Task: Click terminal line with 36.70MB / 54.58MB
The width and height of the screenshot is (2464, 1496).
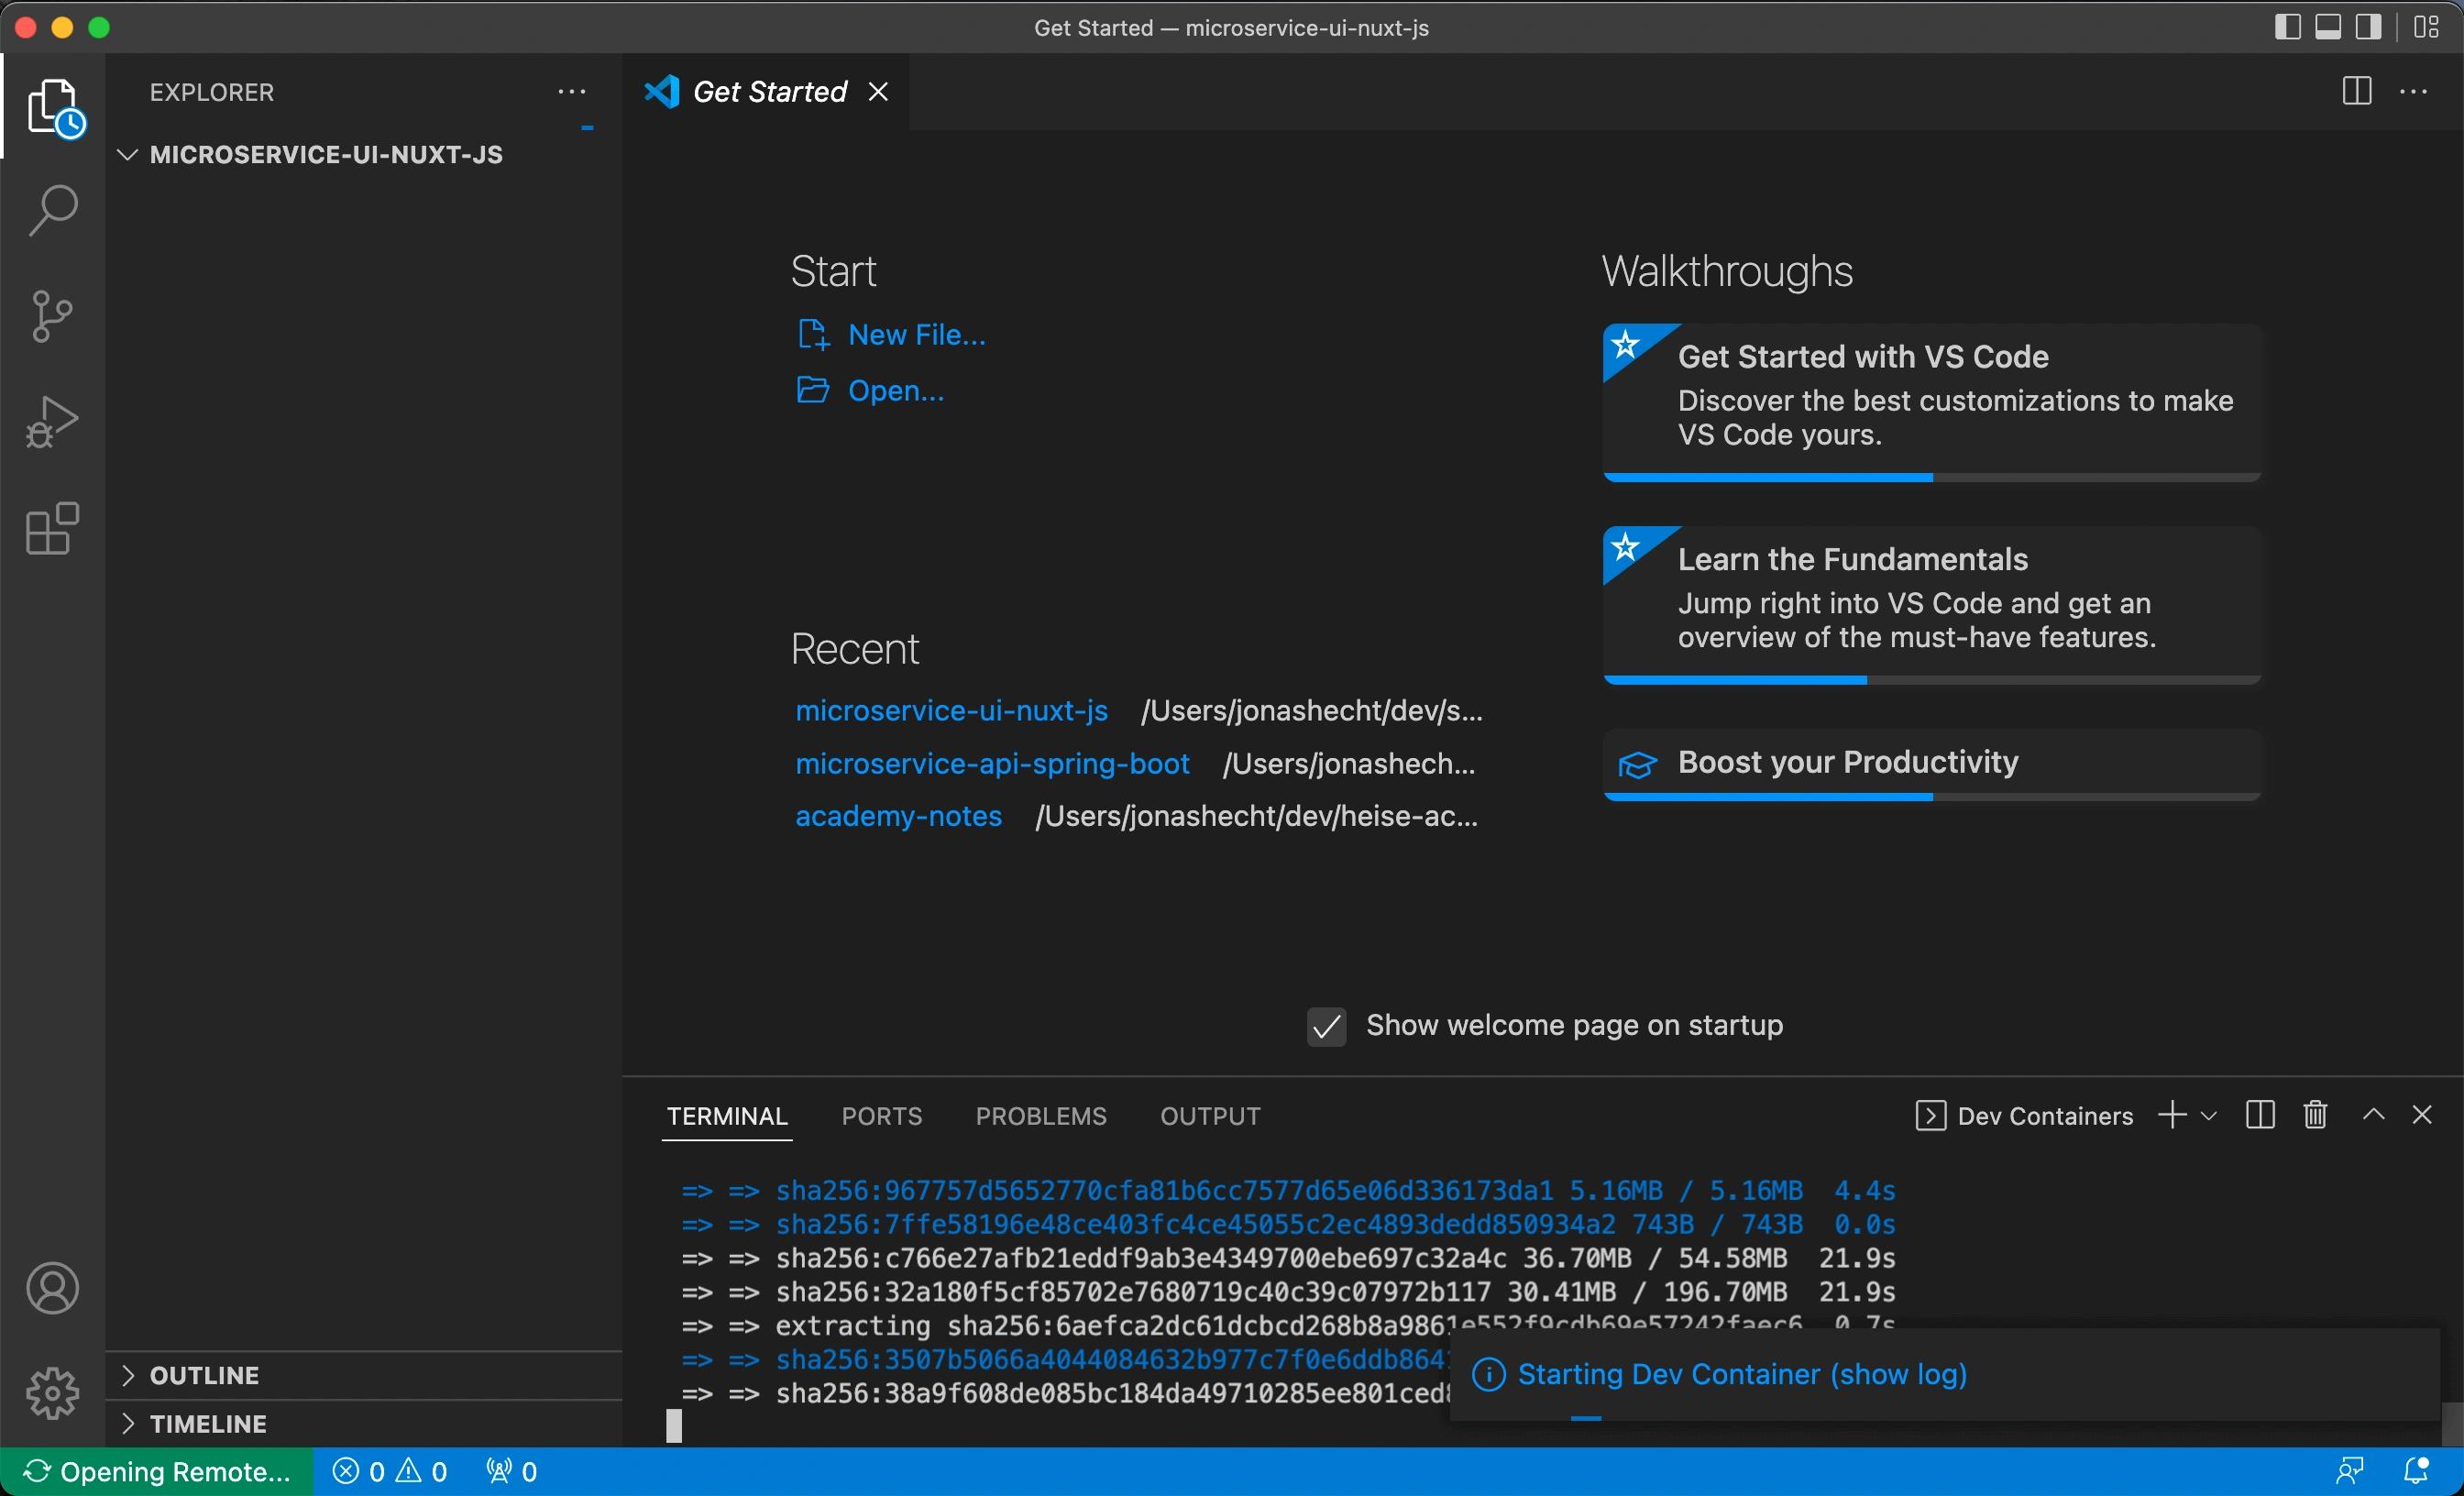Action: (1288, 1258)
